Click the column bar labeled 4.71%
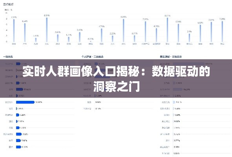232x157 pixels. coord(102,35)
